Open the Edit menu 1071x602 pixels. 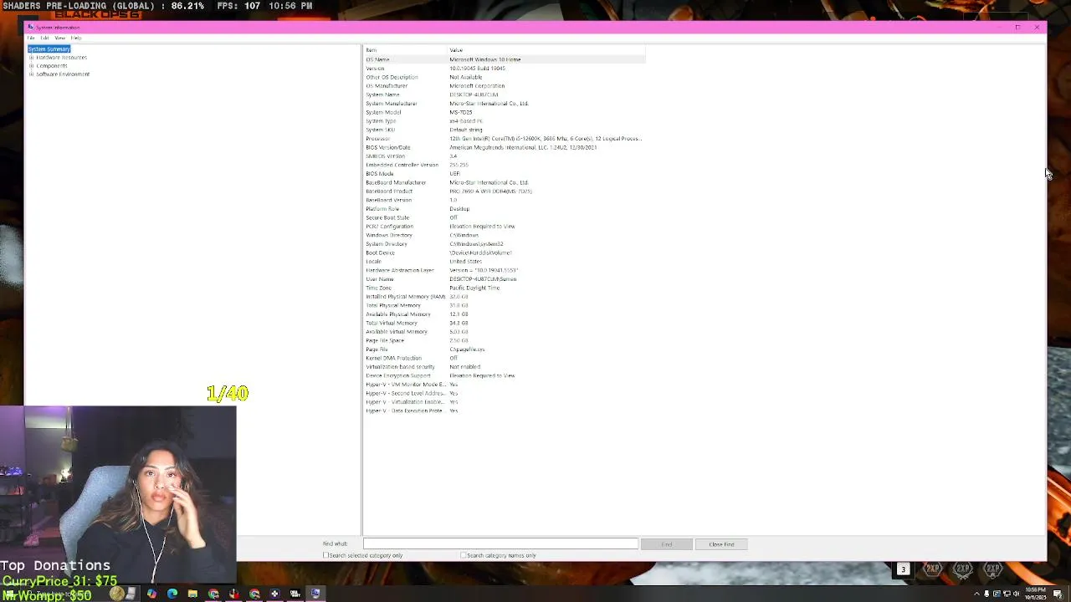pos(45,38)
